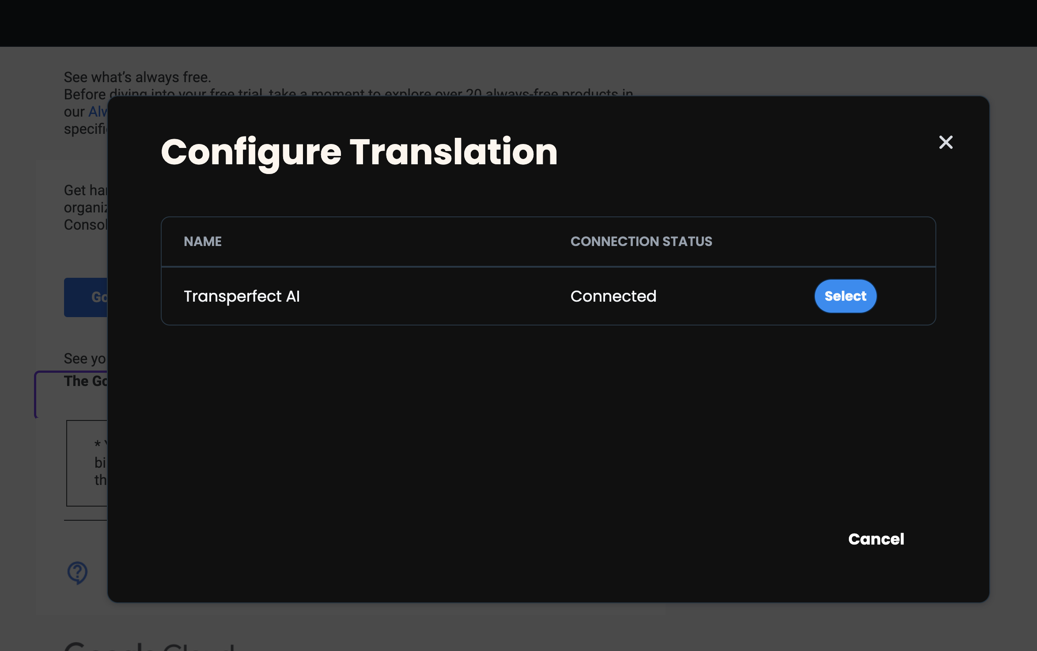Cancel the Configure Translation dialog
The height and width of the screenshot is (651, 1037).
[876, 539]
